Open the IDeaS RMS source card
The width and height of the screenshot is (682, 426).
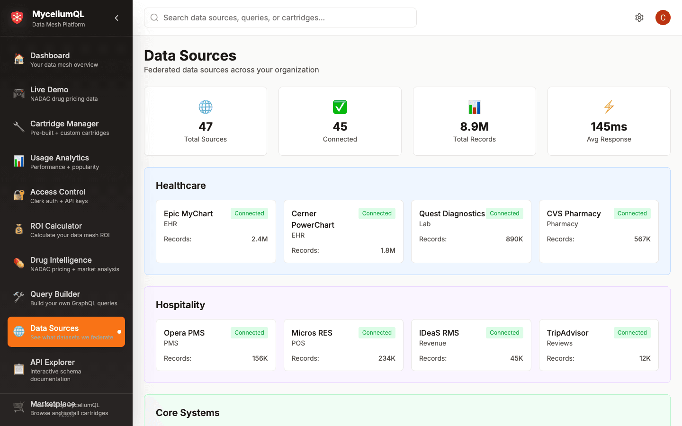point(471,345)
